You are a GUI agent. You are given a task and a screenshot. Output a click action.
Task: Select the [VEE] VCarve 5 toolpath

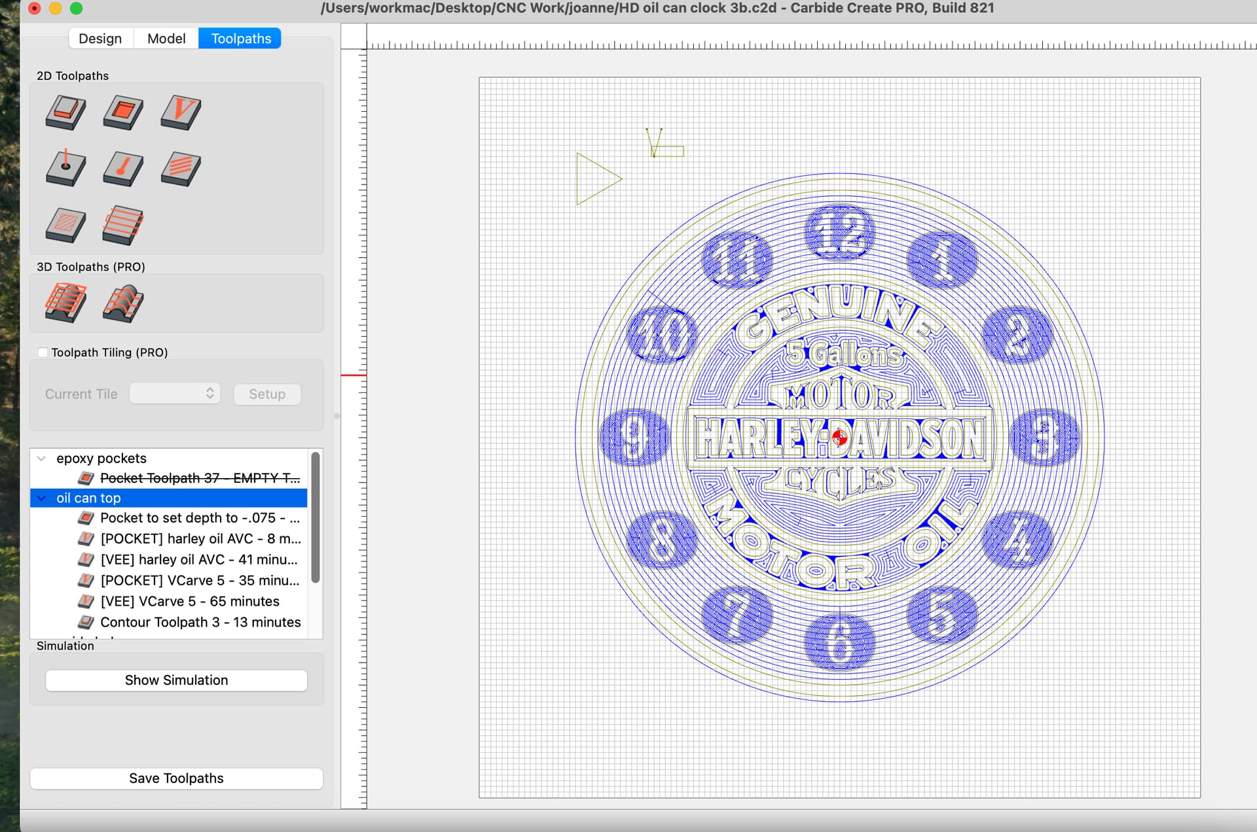[x=189, y=601]
